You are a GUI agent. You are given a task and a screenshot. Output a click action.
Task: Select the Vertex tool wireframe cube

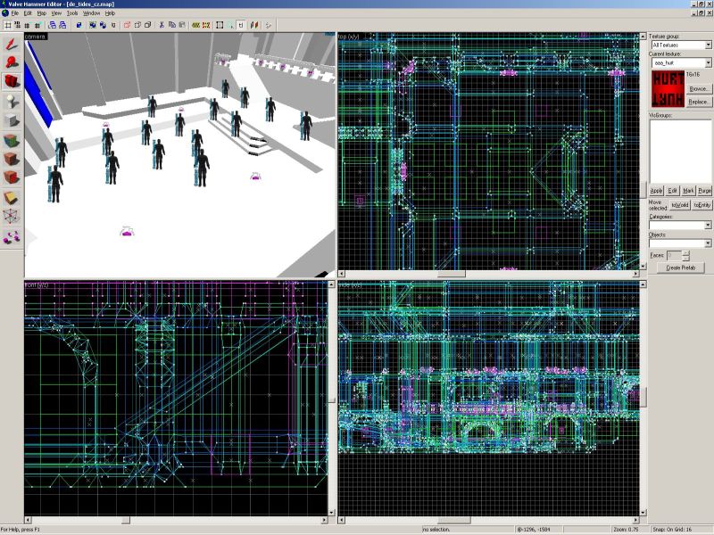pyautogui.click(x=11, y=217)
